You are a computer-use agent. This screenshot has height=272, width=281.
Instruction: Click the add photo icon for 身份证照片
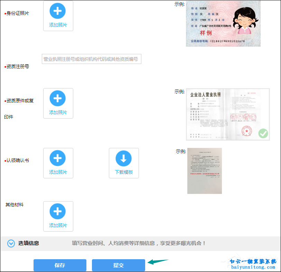(x=58, y=11)
